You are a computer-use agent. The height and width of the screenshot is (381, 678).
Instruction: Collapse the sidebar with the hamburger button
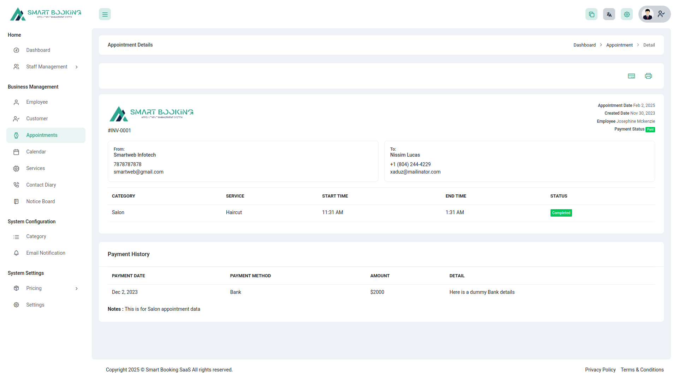pos(105,14)
